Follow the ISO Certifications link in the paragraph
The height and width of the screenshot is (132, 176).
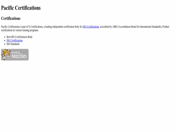tap(91, 27)
